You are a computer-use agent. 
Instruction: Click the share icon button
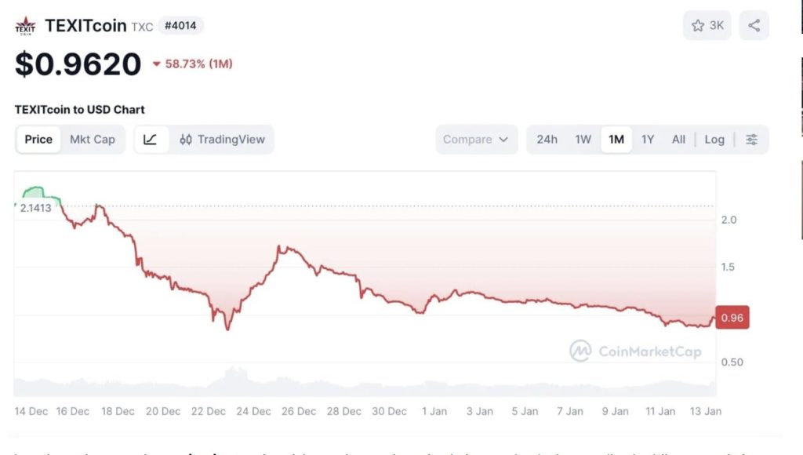pos(754,26)
